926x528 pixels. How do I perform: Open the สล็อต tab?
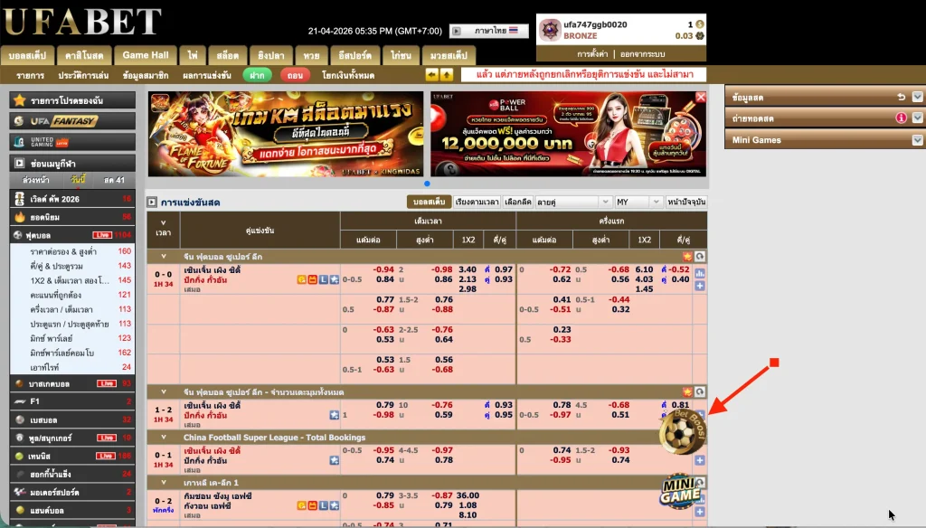click(x=227, y=55)
